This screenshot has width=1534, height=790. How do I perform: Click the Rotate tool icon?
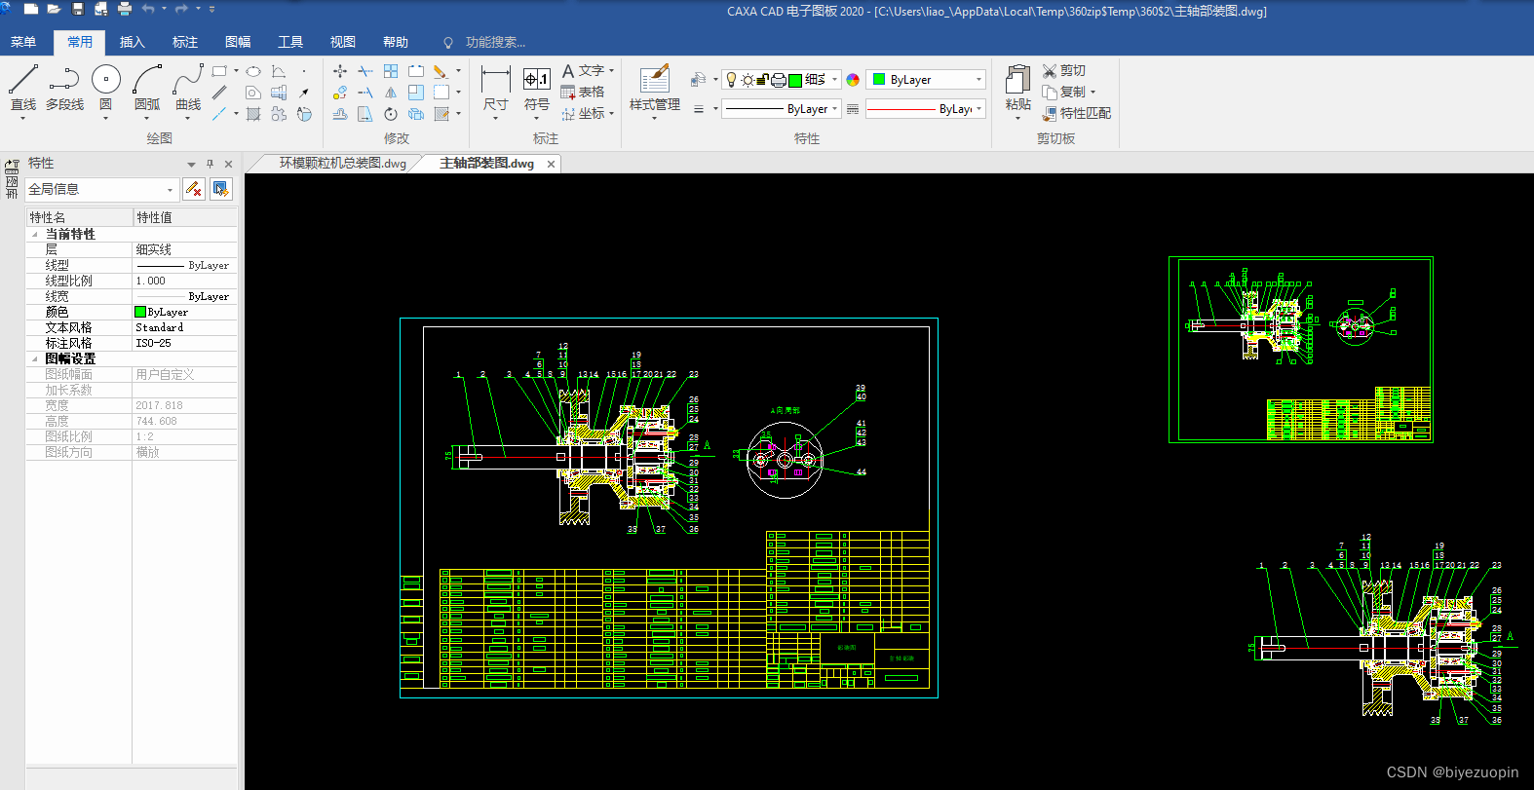point(391,114)
